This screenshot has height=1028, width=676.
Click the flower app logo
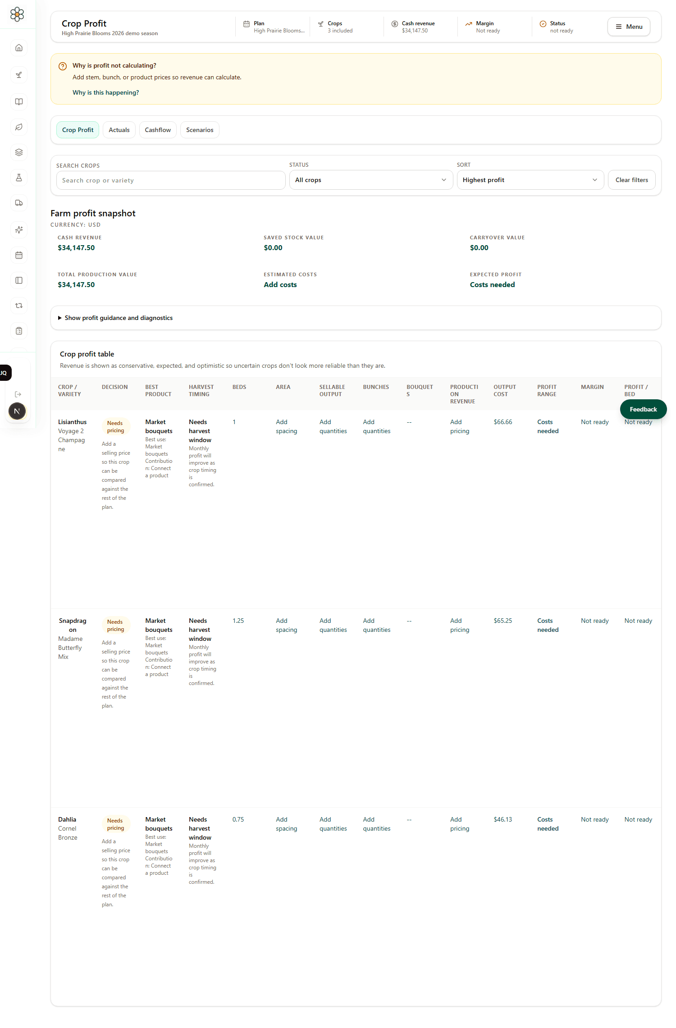[x=17, y=14]
